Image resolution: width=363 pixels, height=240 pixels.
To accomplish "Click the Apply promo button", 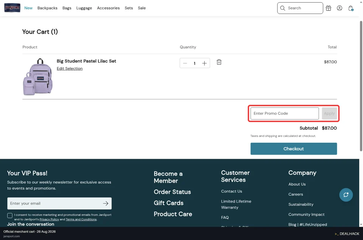I will (x=329, y=114).
